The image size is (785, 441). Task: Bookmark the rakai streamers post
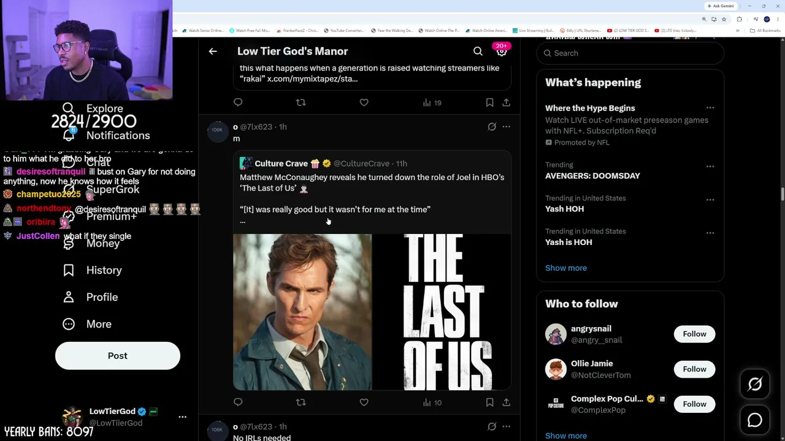[x=489, y=102]
